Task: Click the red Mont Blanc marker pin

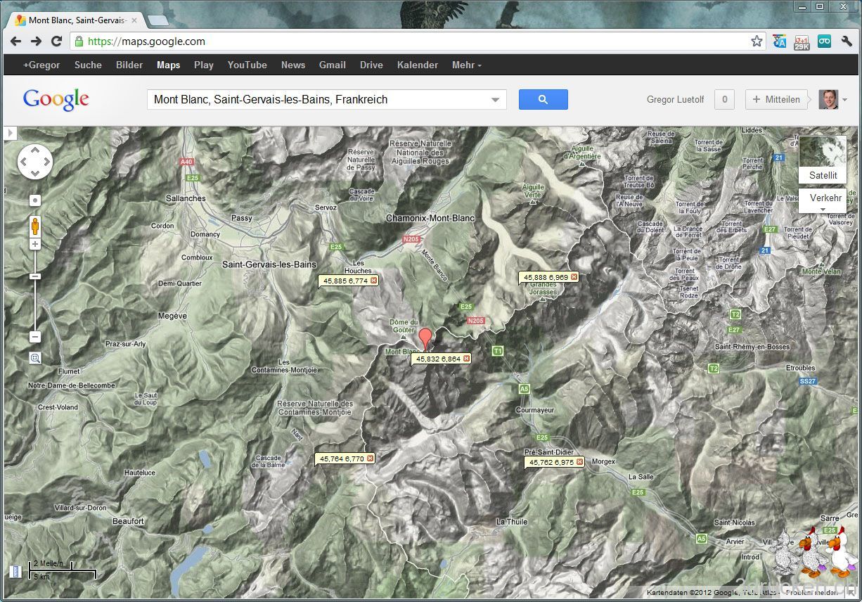Action: click(425, 338)
